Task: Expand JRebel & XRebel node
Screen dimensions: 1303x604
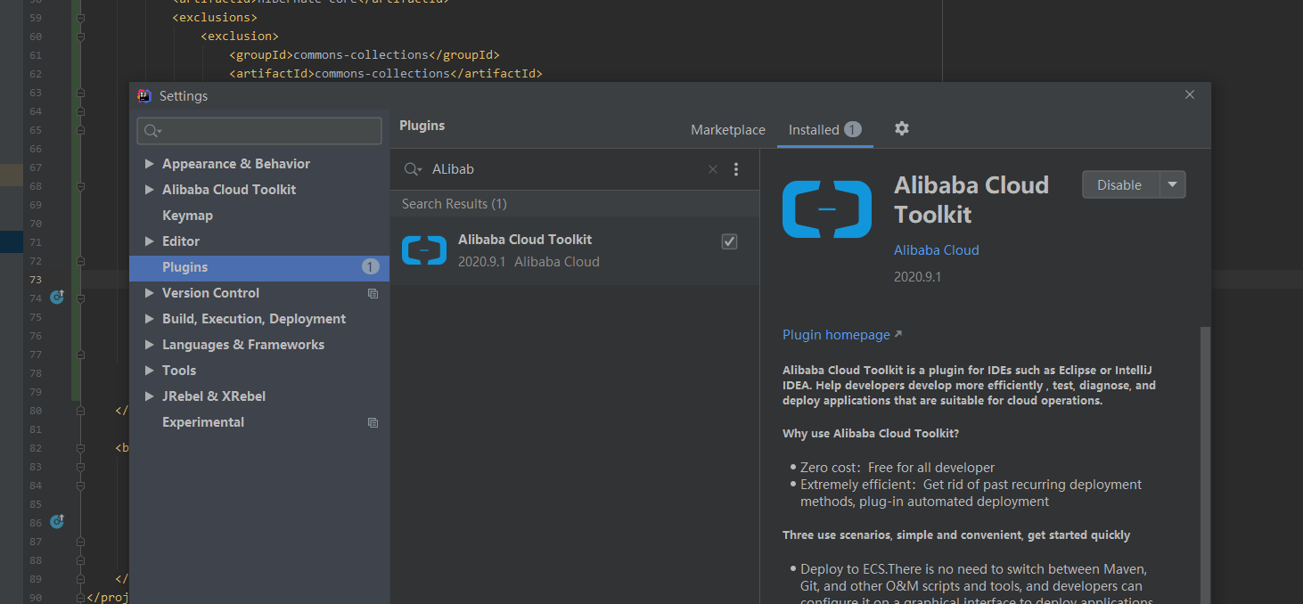Action: (x=150, y=396)
